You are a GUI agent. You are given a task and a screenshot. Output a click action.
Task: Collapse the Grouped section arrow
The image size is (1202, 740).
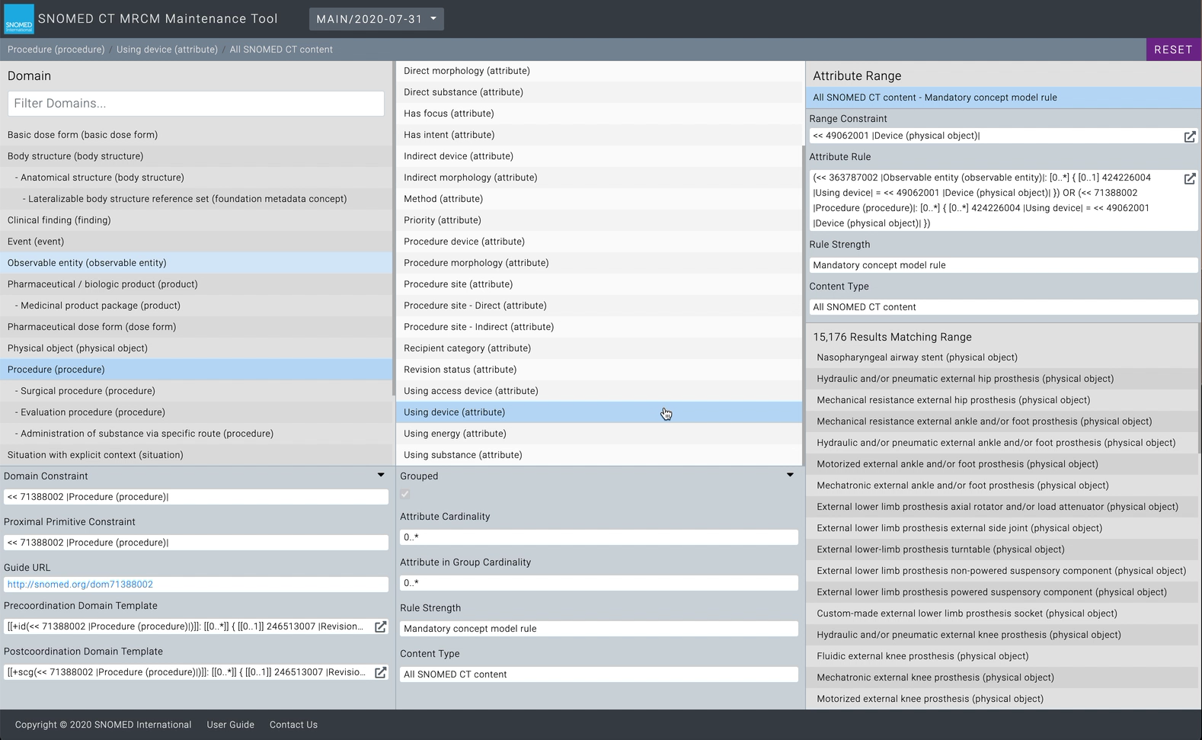pos(790,476)
